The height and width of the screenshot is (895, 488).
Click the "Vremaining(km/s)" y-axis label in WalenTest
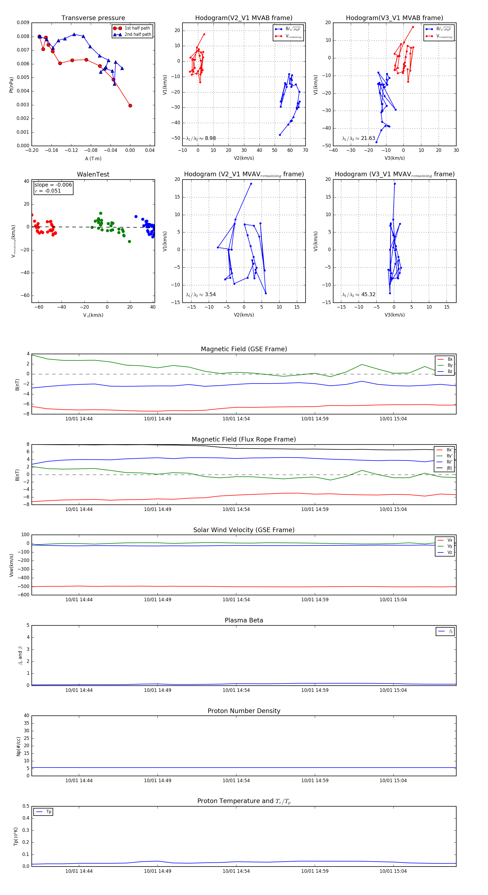[x=14, y=241]
